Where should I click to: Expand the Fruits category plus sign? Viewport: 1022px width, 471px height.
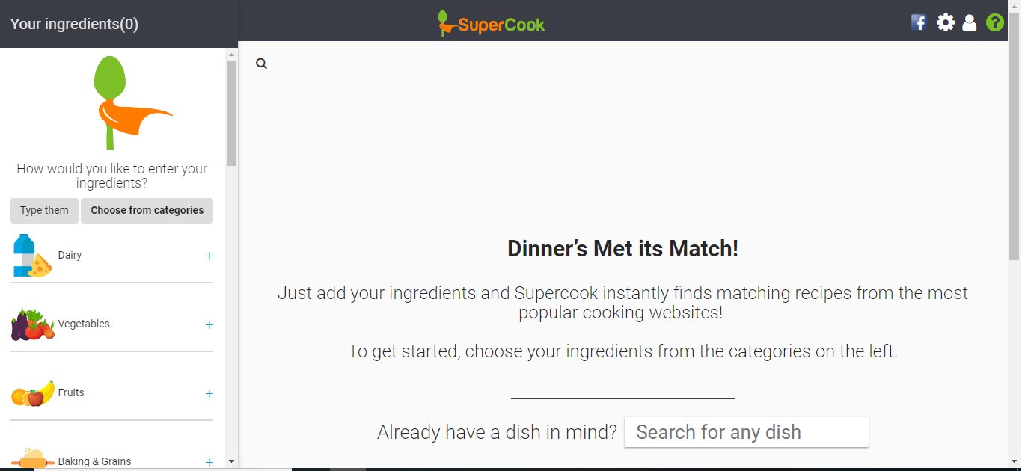pos(209,393)
